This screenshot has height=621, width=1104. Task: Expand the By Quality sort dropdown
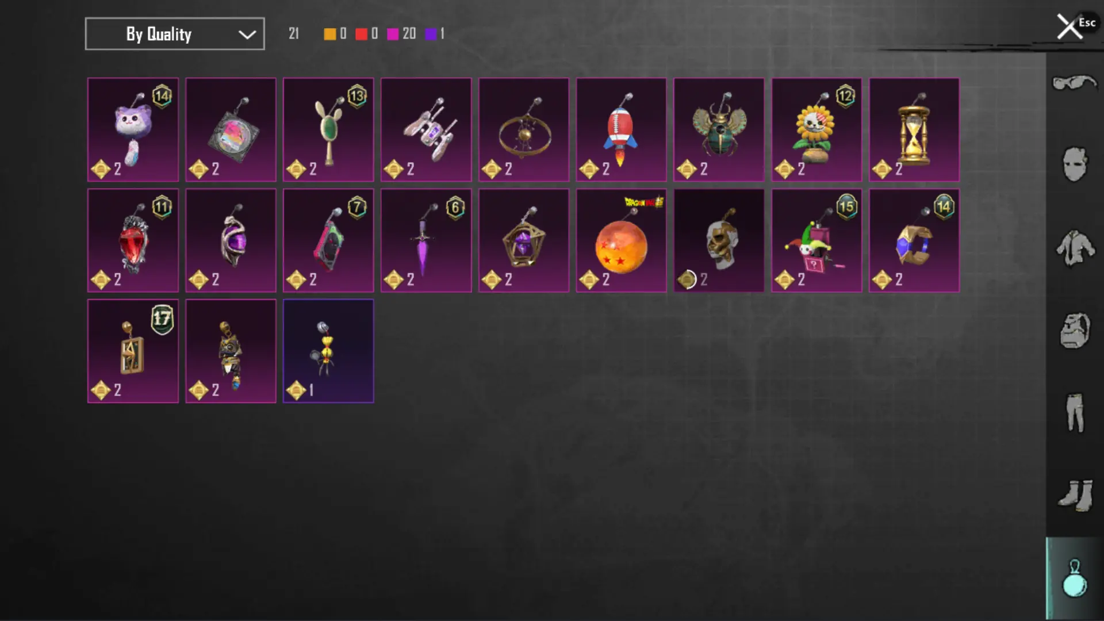[175, 34]
